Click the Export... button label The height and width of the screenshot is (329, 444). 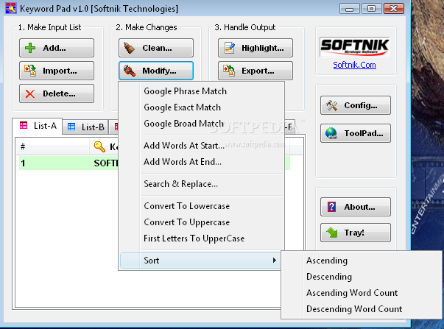point(258,71)
